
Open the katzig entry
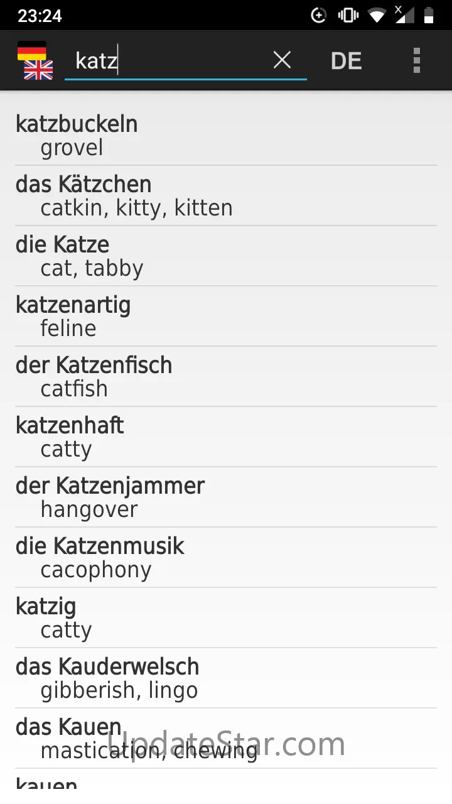[x=226, y=618]
